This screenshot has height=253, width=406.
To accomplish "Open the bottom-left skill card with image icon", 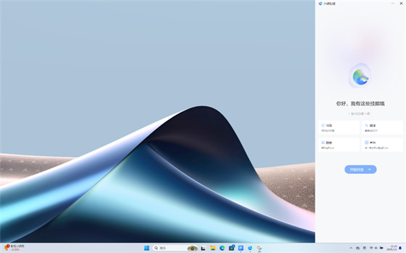I will pos(339,144).
